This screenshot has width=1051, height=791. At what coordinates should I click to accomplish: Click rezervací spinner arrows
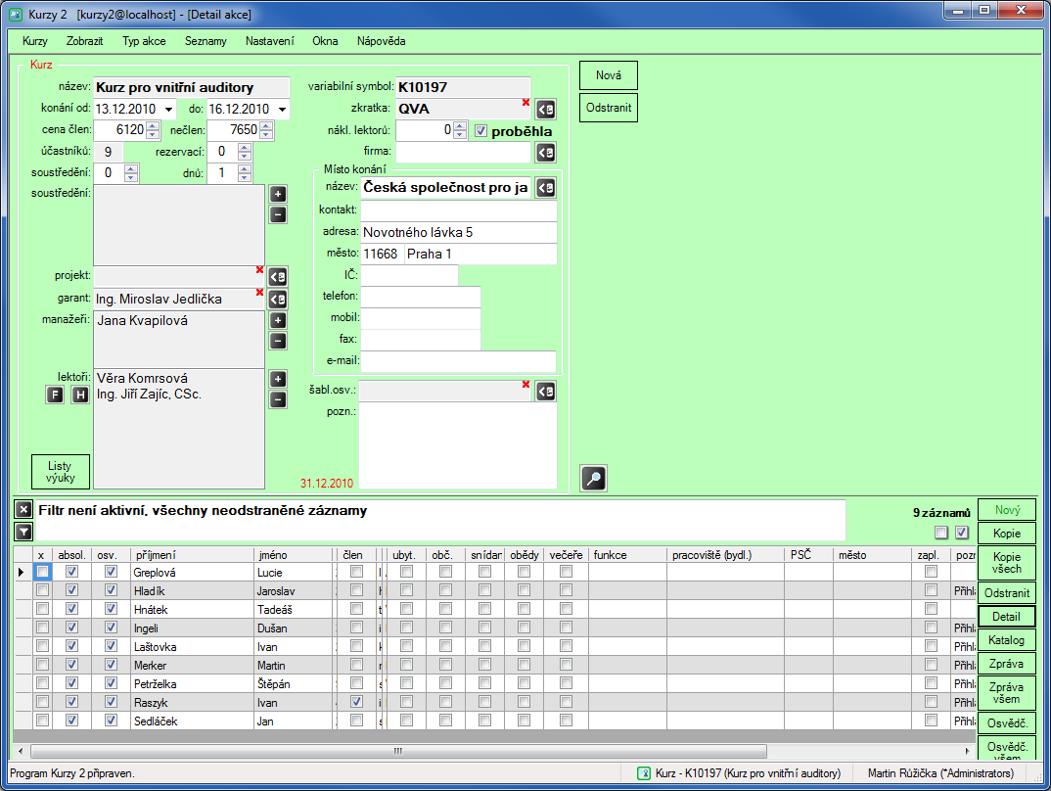(245, 152)
